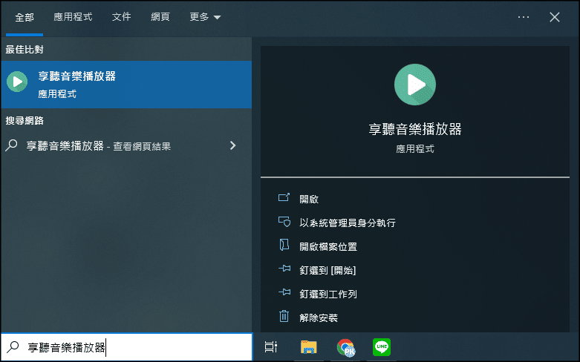This screenshot has width=580, height=362.
Task: Switch to the 網頁 tab
Action: pos(160,17)
